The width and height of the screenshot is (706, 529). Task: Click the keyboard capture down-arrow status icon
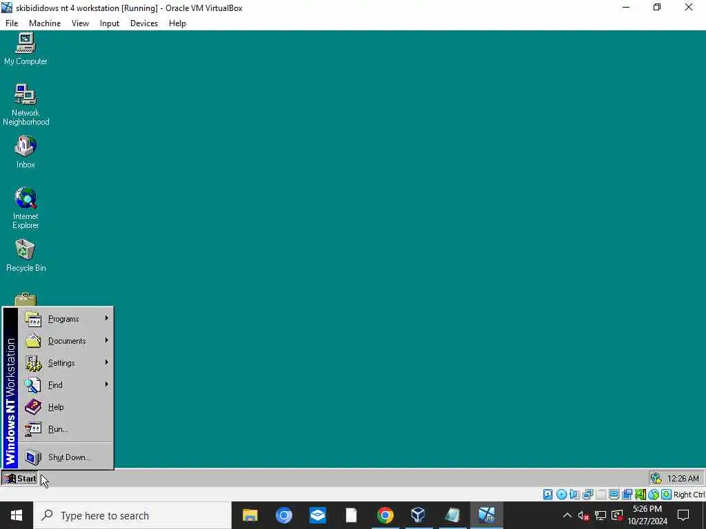pos(667,495)
